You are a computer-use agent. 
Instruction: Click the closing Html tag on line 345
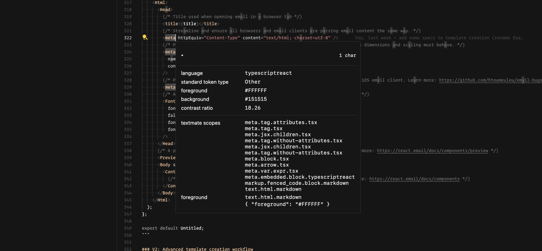tap(161, 200)
